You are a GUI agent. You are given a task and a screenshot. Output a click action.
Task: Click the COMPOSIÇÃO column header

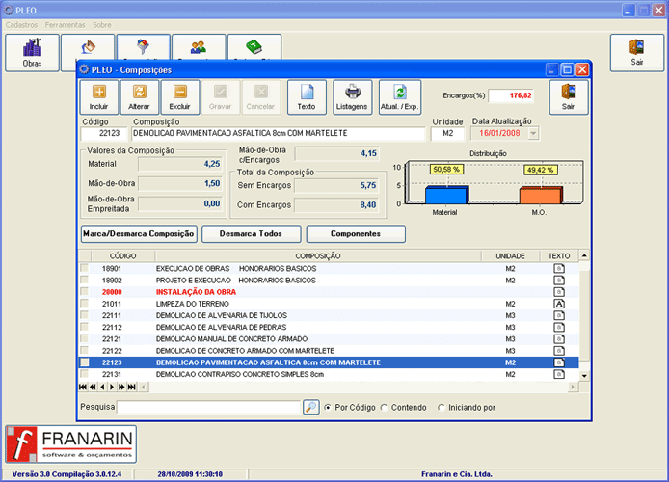(318, 255)
